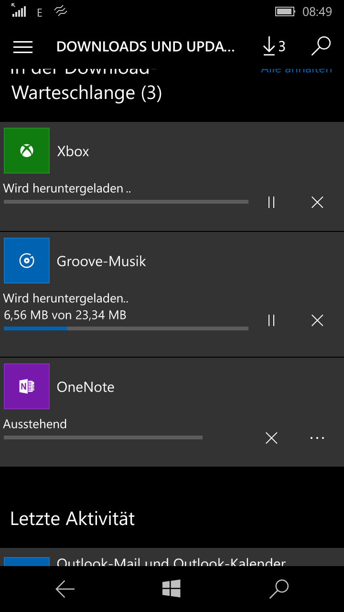Viewport: 344px width, 612px height.
Task: Open the OneNote app tile
Action: [27, 386]
